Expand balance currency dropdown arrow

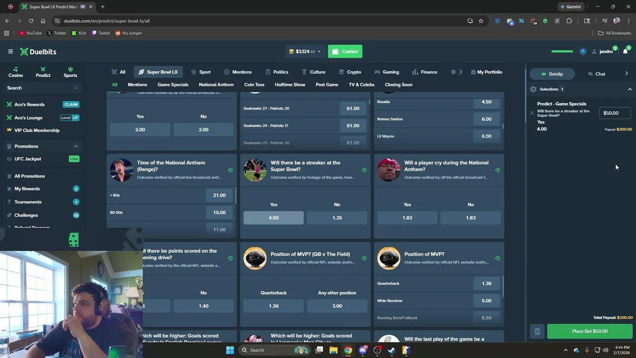[x=319, y=52]
